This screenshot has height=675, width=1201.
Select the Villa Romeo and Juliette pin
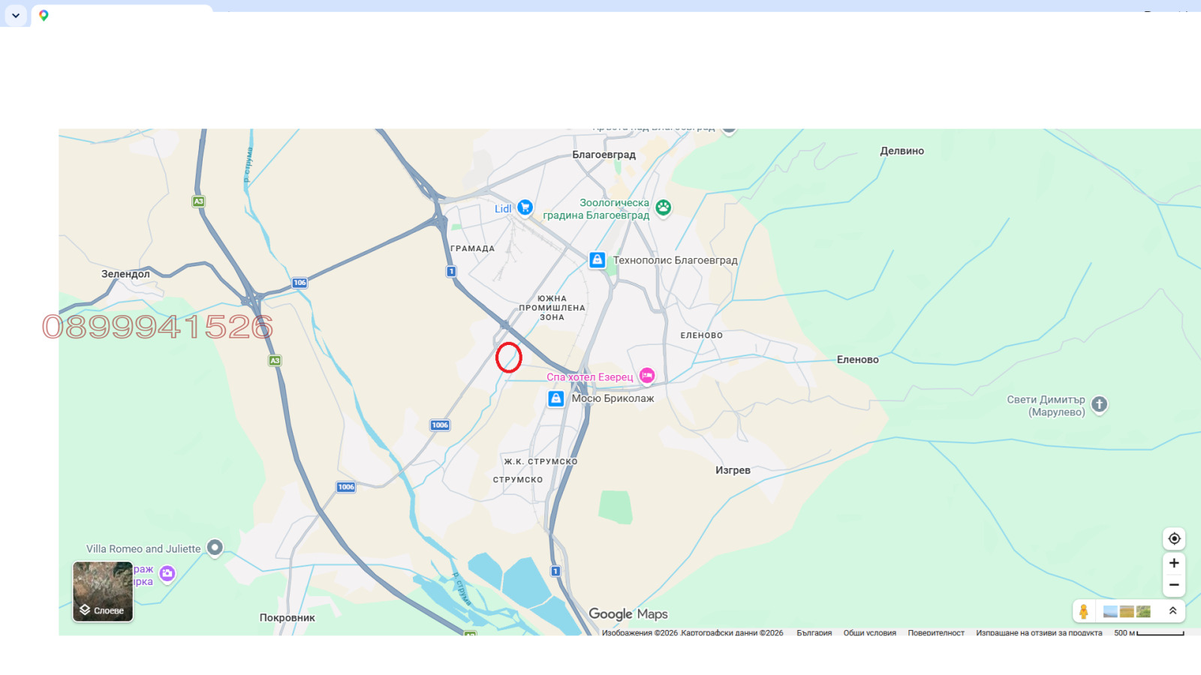point(215,547)
